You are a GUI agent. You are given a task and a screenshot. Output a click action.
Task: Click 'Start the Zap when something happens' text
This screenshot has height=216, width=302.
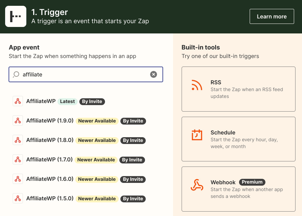73,56
